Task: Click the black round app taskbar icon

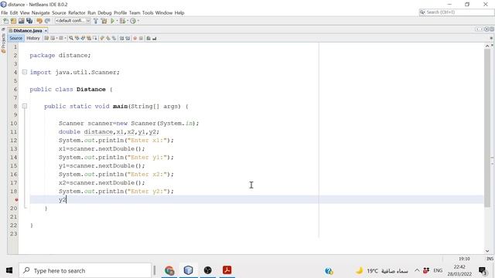Action: click(208, 270)
